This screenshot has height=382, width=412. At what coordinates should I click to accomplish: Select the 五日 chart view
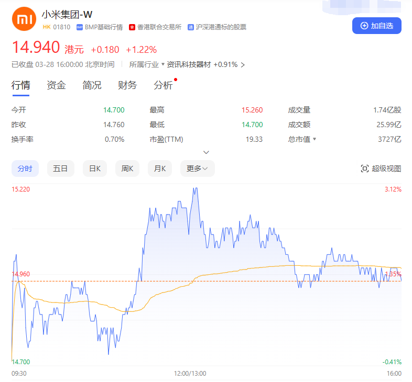point(61,168)
